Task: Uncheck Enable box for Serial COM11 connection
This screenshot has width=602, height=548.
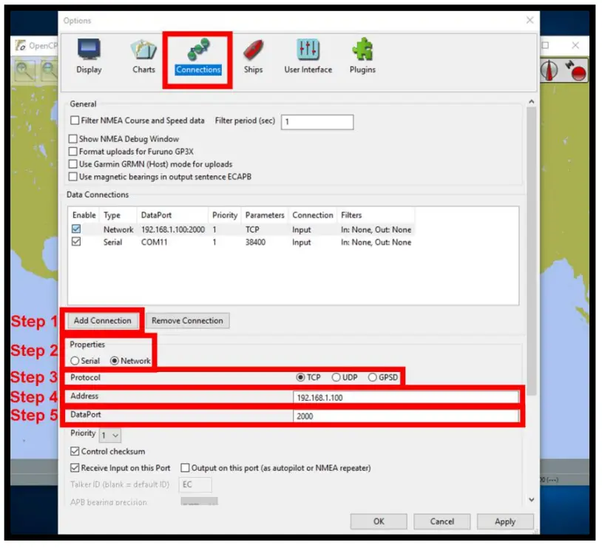Action: 76,242
